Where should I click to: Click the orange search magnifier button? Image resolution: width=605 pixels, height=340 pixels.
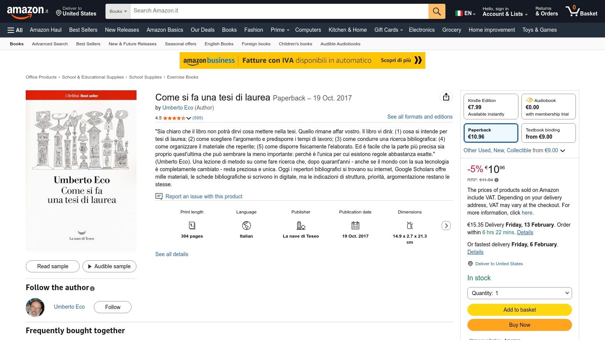click(x=437, y=11)
